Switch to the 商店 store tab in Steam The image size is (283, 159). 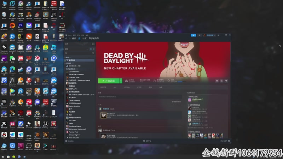74,39
